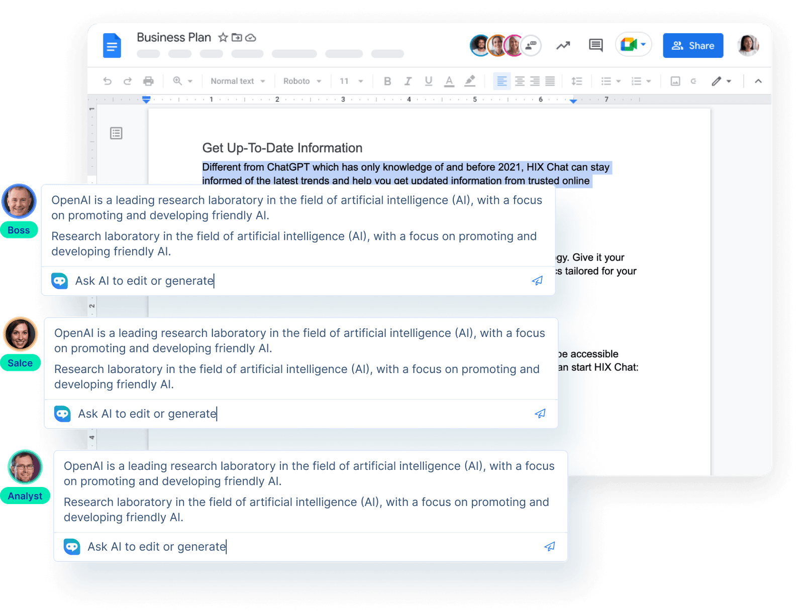Viewport: 804px width, 616px height.
Task: Open the Normal text style dropdown
Action: pos(238,81)
